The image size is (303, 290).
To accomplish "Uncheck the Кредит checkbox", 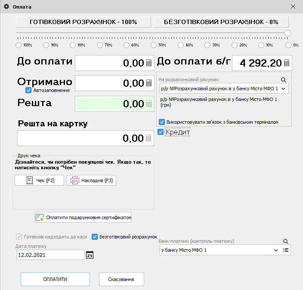I will pos(161,132).
